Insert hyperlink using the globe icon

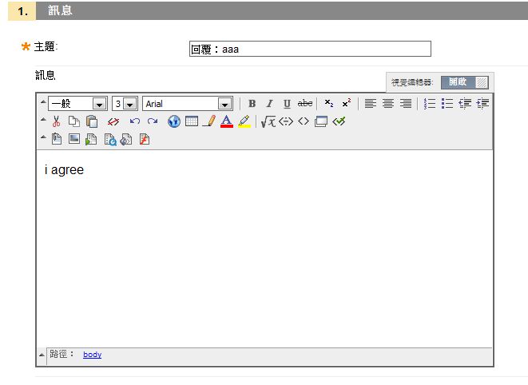click(x=174, y=121)
